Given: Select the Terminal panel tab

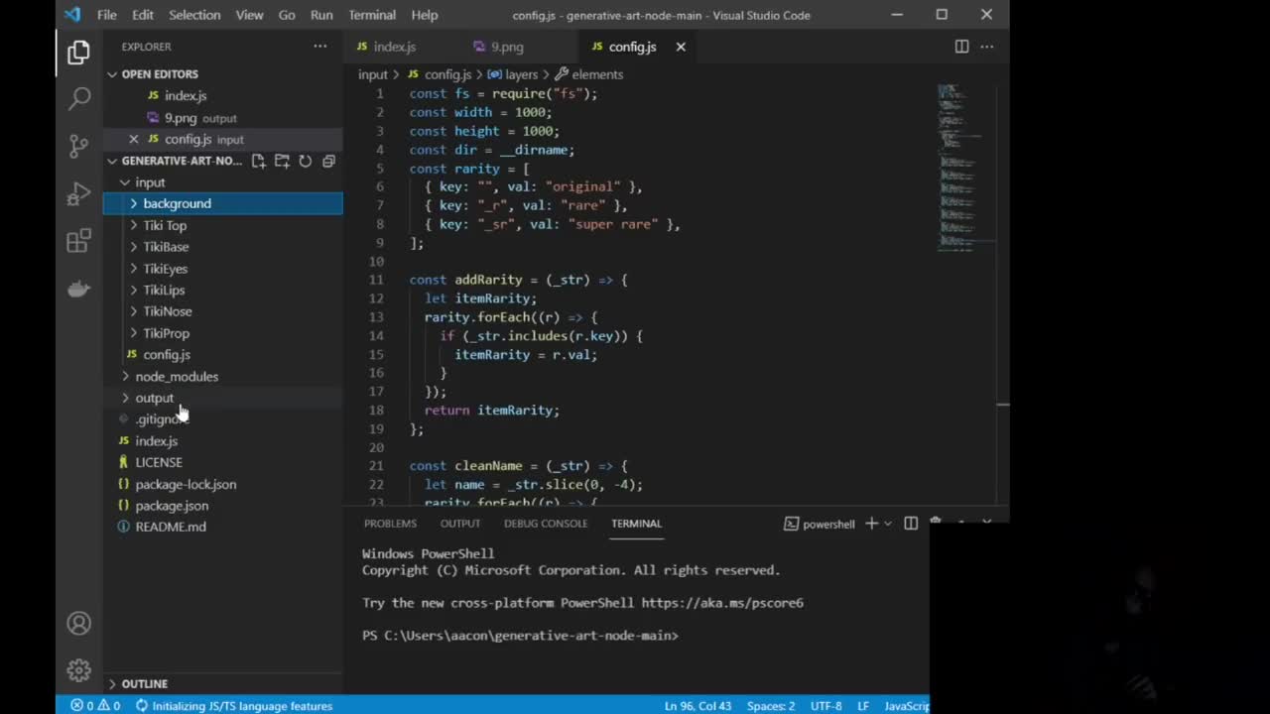Looking at the screenshot, I should [636, 524].
